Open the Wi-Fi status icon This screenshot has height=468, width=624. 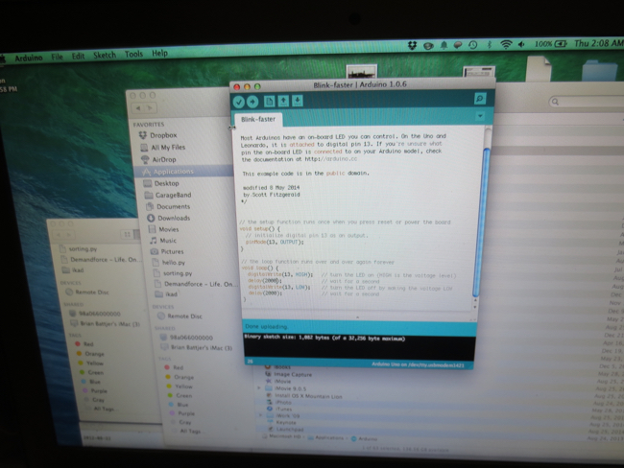click(x=505, y=44)
